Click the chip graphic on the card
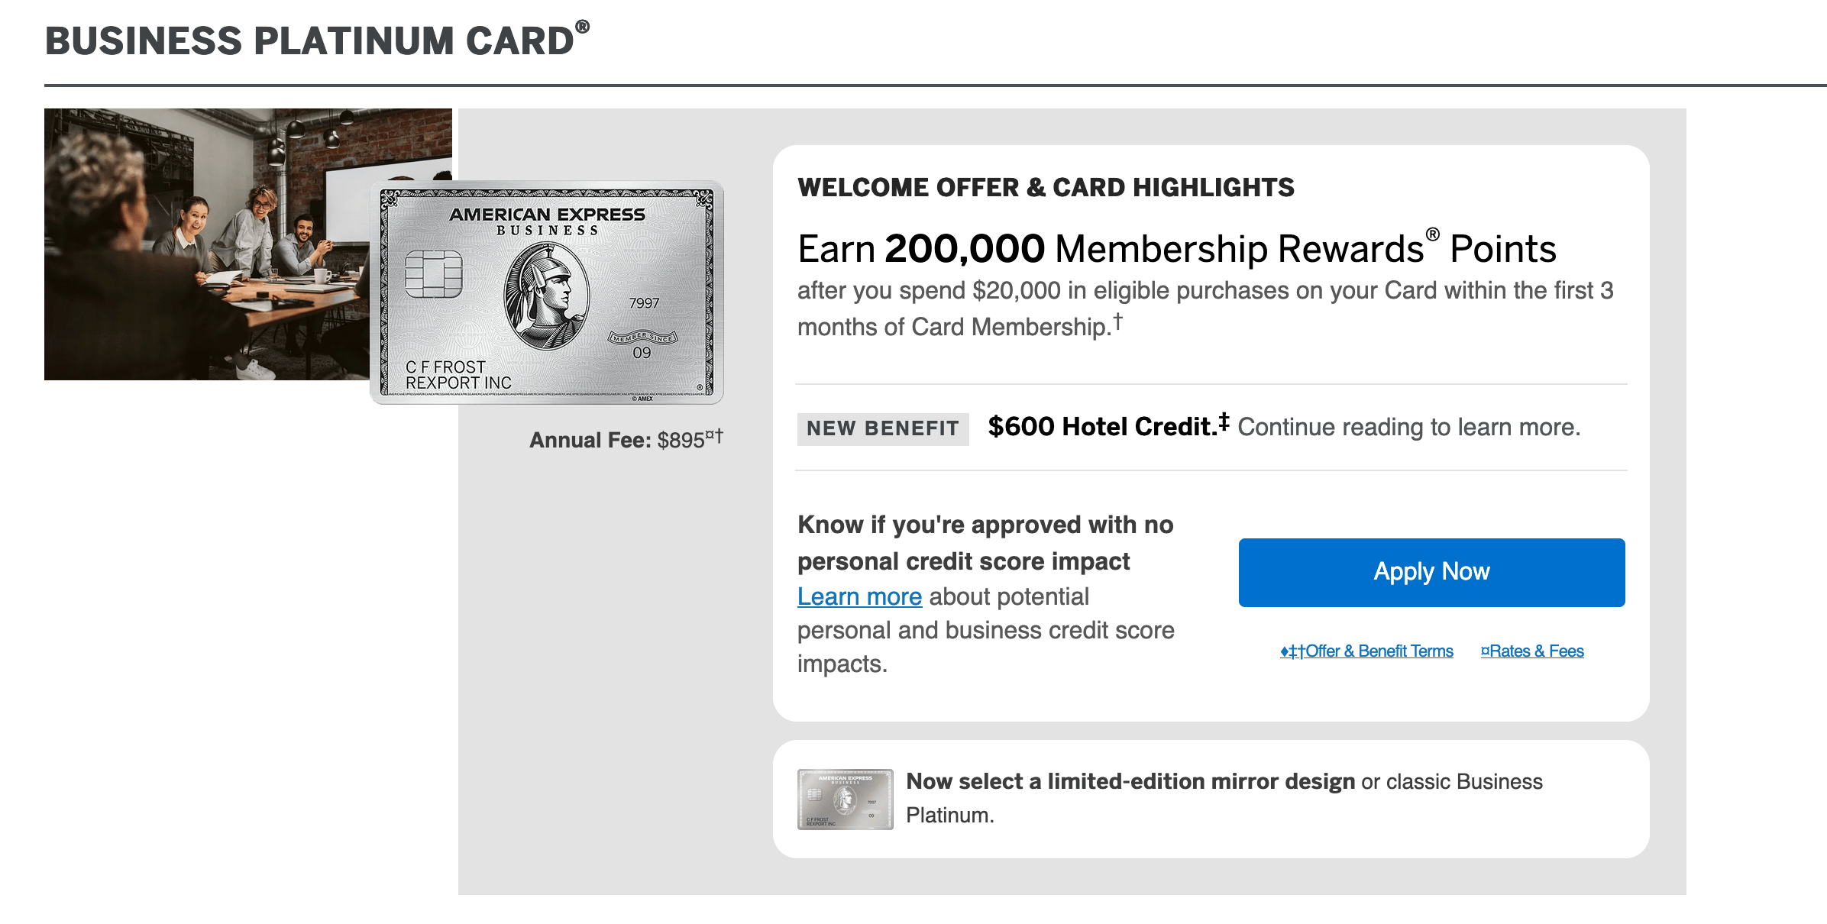The width and height of the screenshot is (1827, 924). [434, 274]
